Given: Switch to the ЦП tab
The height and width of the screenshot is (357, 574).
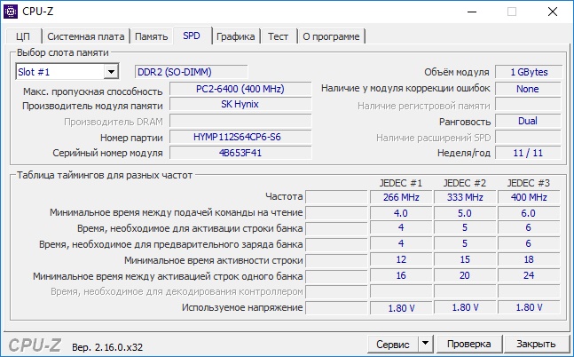Looking at the screenshot, I should 23,36.
